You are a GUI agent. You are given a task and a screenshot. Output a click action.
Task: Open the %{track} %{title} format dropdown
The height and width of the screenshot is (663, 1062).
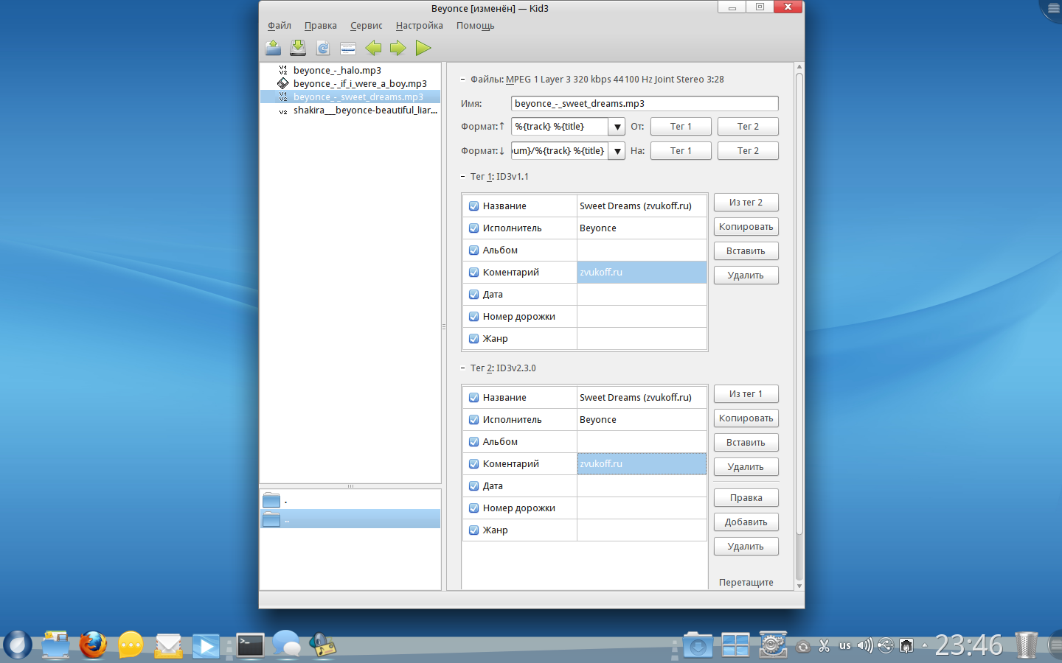(x=617, y=127)
